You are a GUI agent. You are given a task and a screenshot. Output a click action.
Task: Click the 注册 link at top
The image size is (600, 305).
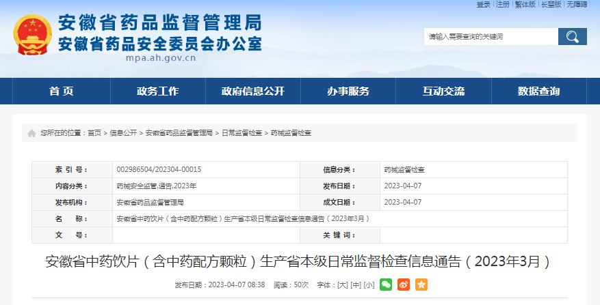coord(503,5)
